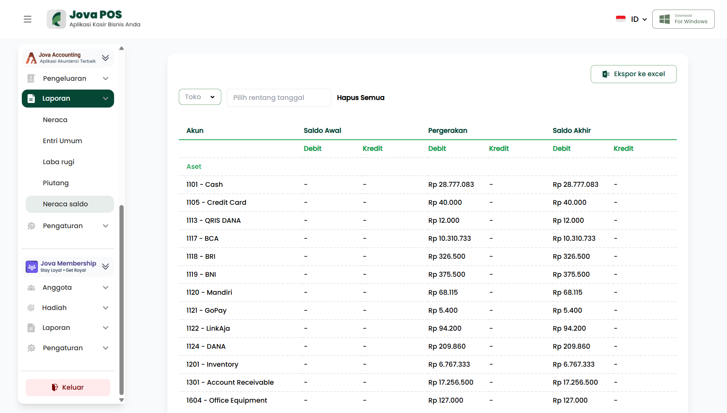Viewport: 727px width, 413px height.
Task: Select Entri Umum in sidebar
Action: click(x=62, y=141)
